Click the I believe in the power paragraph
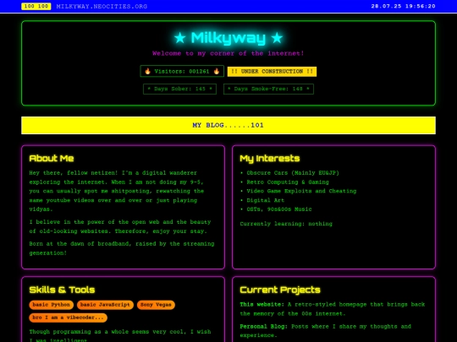This screenshot has height=342, width=457. [x=120, y=226]
